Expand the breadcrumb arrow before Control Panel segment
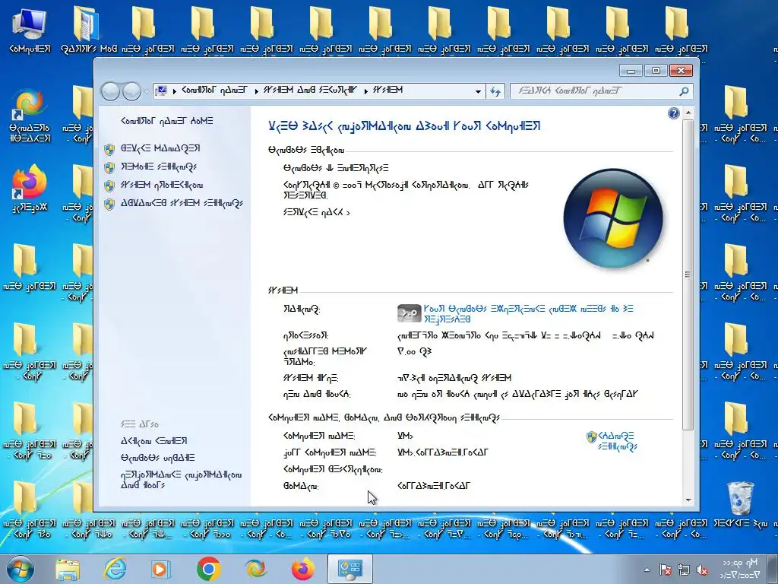778x584 pixels. pyautogui.click(x=175, y=91)
